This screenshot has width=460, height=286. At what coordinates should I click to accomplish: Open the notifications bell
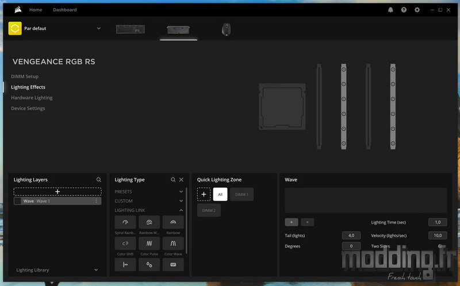coord(390,10)
